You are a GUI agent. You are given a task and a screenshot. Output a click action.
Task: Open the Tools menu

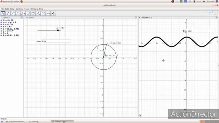click(27, 9)
